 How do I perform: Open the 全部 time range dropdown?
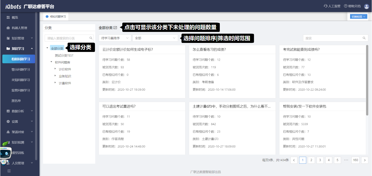pyautogui.click(x=155, y=38)
